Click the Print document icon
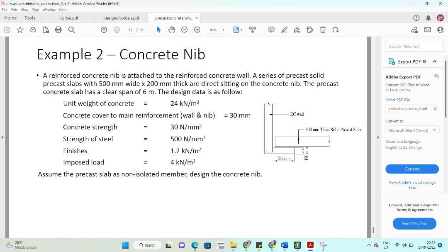The height and width of the screenshot is (252, 448). point(58,29)
